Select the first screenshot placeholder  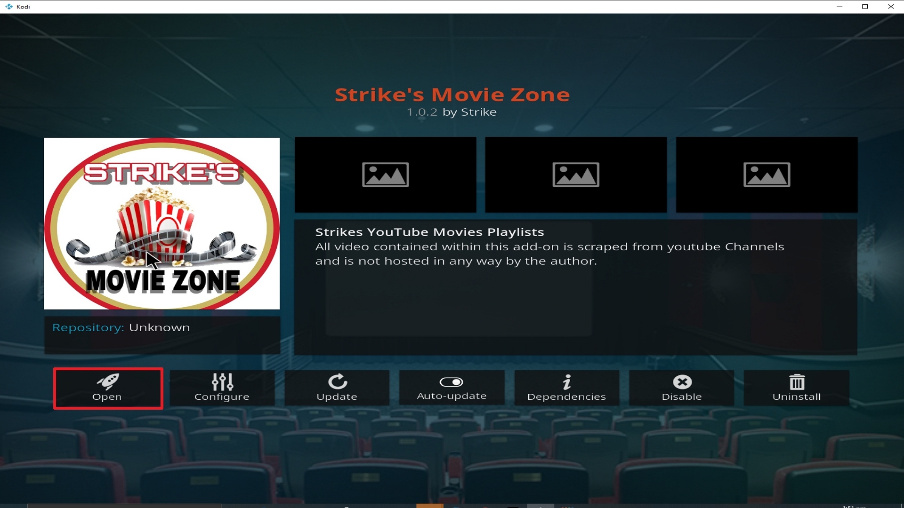(386, 175)
